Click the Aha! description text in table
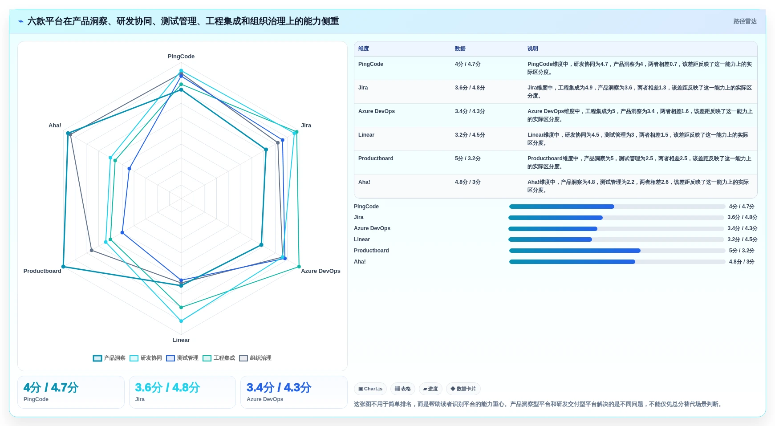775x426 pixels. click(638, 186)
